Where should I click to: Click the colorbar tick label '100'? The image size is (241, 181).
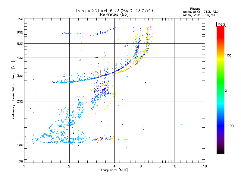pyautogui.click(x=228, y=56)
